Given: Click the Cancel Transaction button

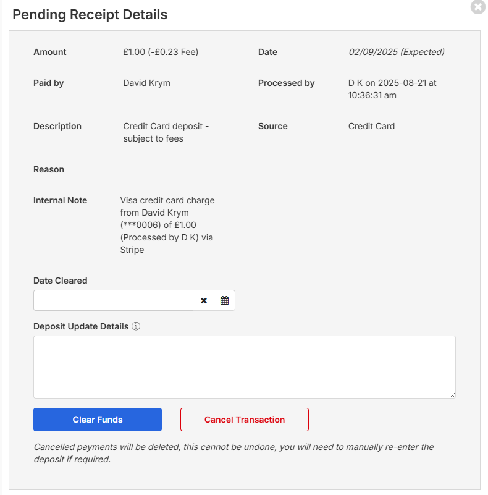Looking at the screenshot, I should (x=245, y=420).
